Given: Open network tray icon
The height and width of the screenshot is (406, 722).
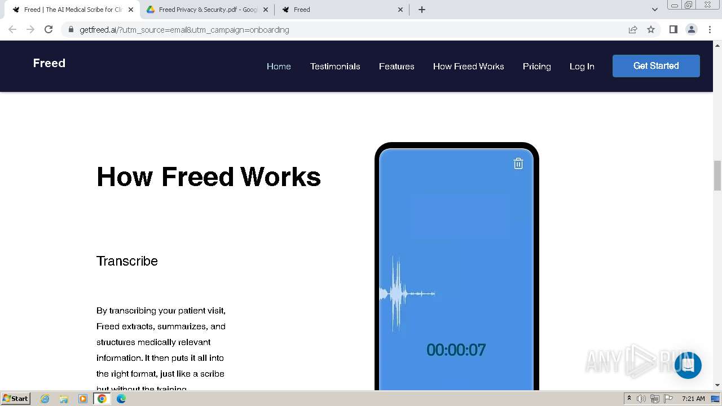Looking at the screenshot, I should tap(655, 399).
